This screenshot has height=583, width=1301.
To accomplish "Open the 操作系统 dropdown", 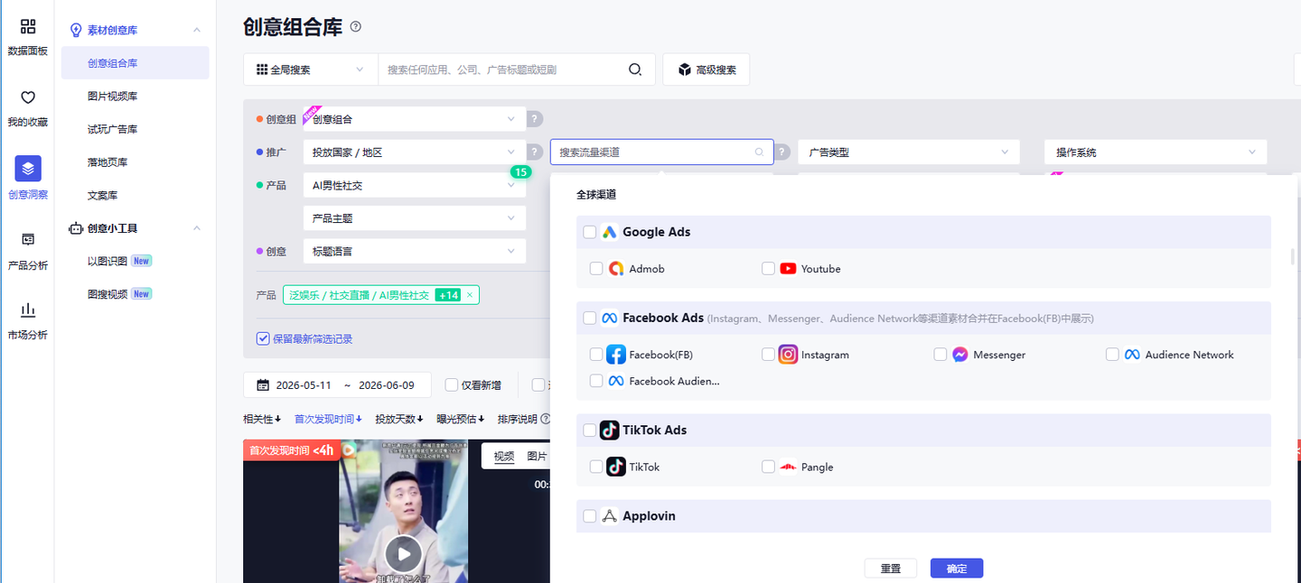I will pos(1156,152).
